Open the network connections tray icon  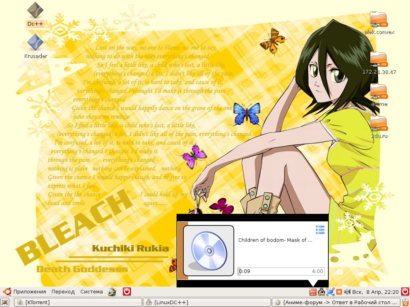point(330,292)
